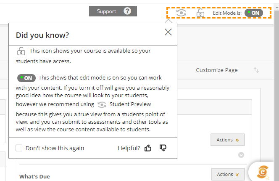Click the Edit Mode is label
This screenshot has width=279, height=181.
pyautogui.click(x=227, y=13)
